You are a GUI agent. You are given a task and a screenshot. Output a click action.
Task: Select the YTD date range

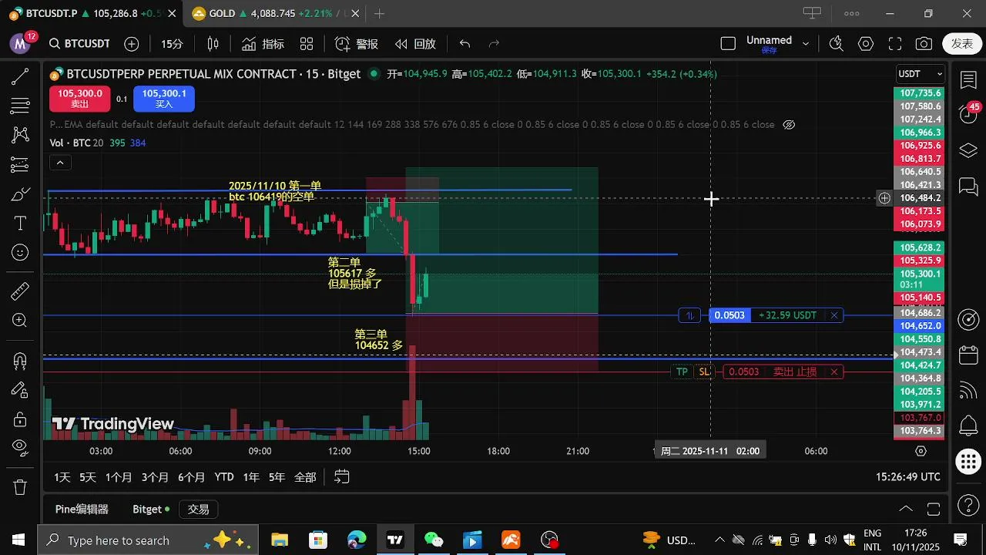coord(224,477)
